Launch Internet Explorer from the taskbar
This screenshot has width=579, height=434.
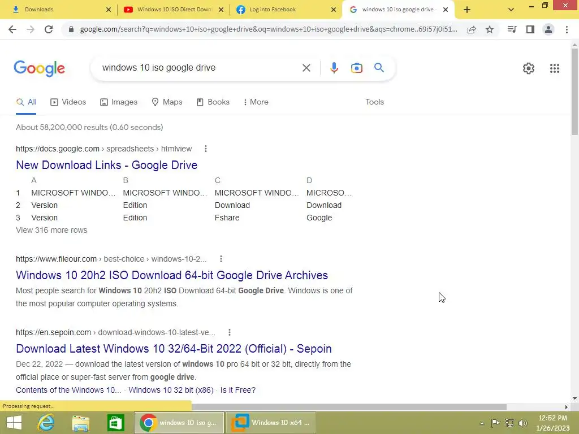(x=46, y=423)
